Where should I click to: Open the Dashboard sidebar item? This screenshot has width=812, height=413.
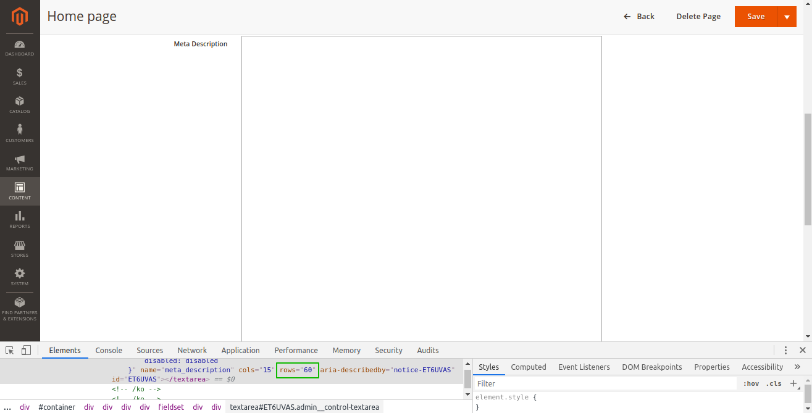[x=20, y=48]
